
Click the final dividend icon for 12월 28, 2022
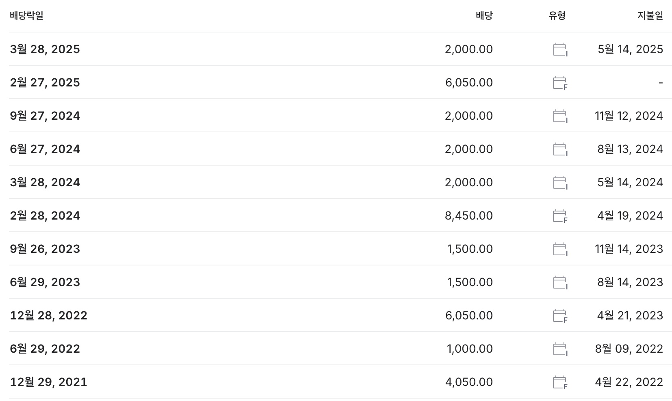tap(560, 316)
